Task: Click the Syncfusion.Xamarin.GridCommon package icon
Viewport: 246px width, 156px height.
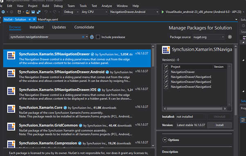Action: point(11,127)
